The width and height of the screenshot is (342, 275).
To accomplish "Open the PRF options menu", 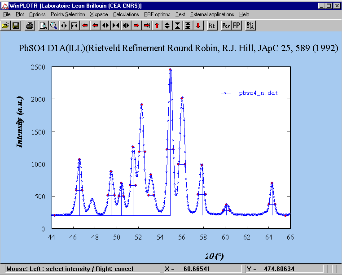I will pos(157,14).
